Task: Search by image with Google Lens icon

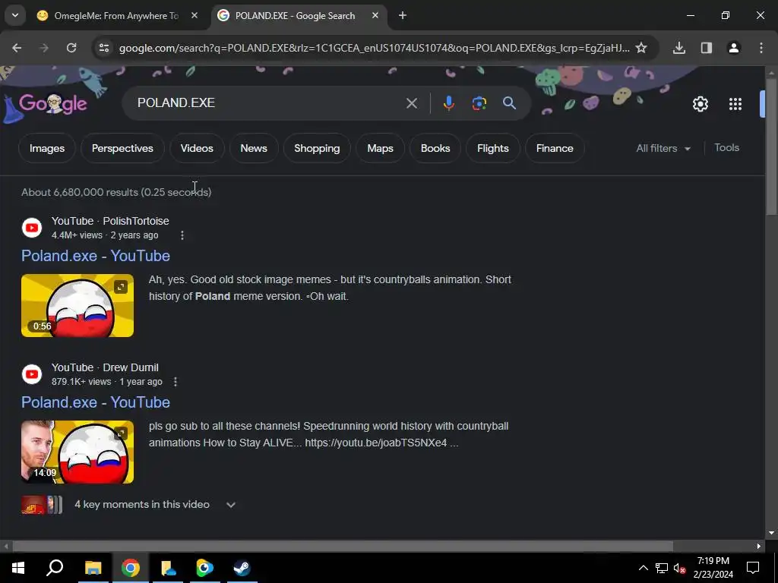Action: pos(479,103)
